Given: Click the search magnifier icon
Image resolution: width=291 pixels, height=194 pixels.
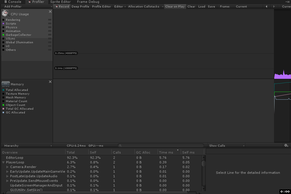Looking at the screenshot, I should coord(120,145).
